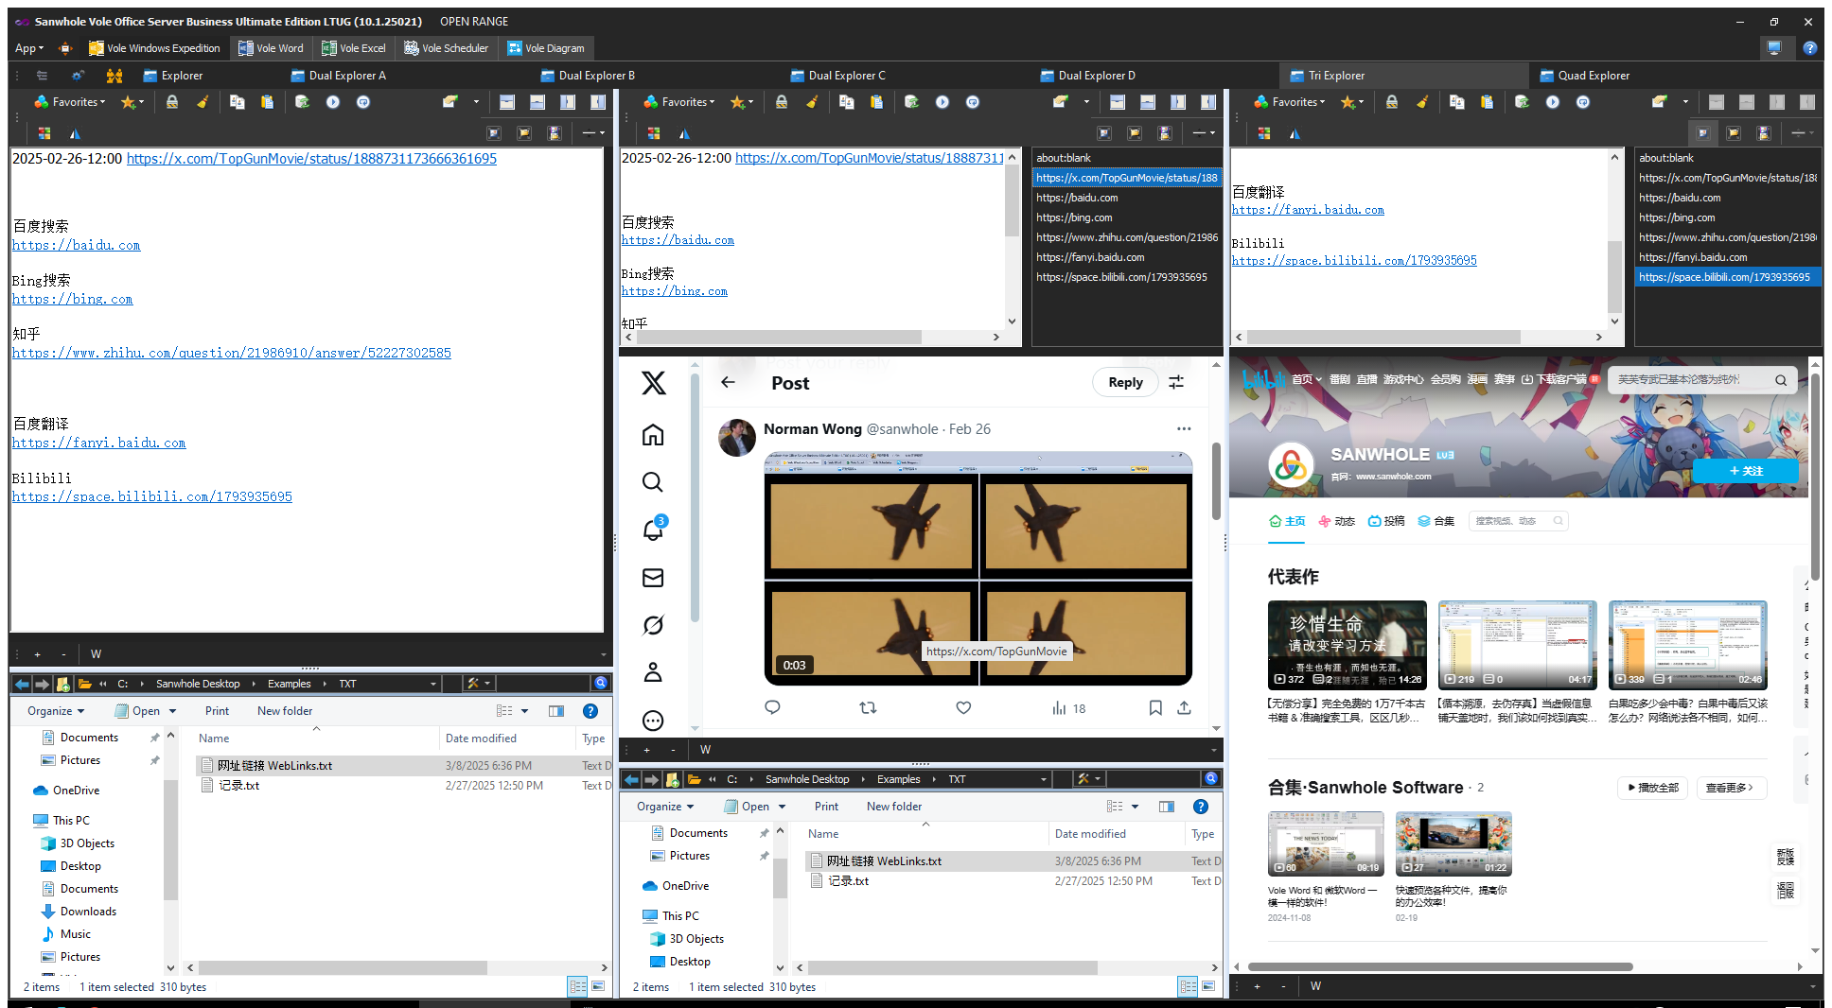
Task: Toggle bottom panel layout icon in left pane toolbar
Action: coord(537,102)
